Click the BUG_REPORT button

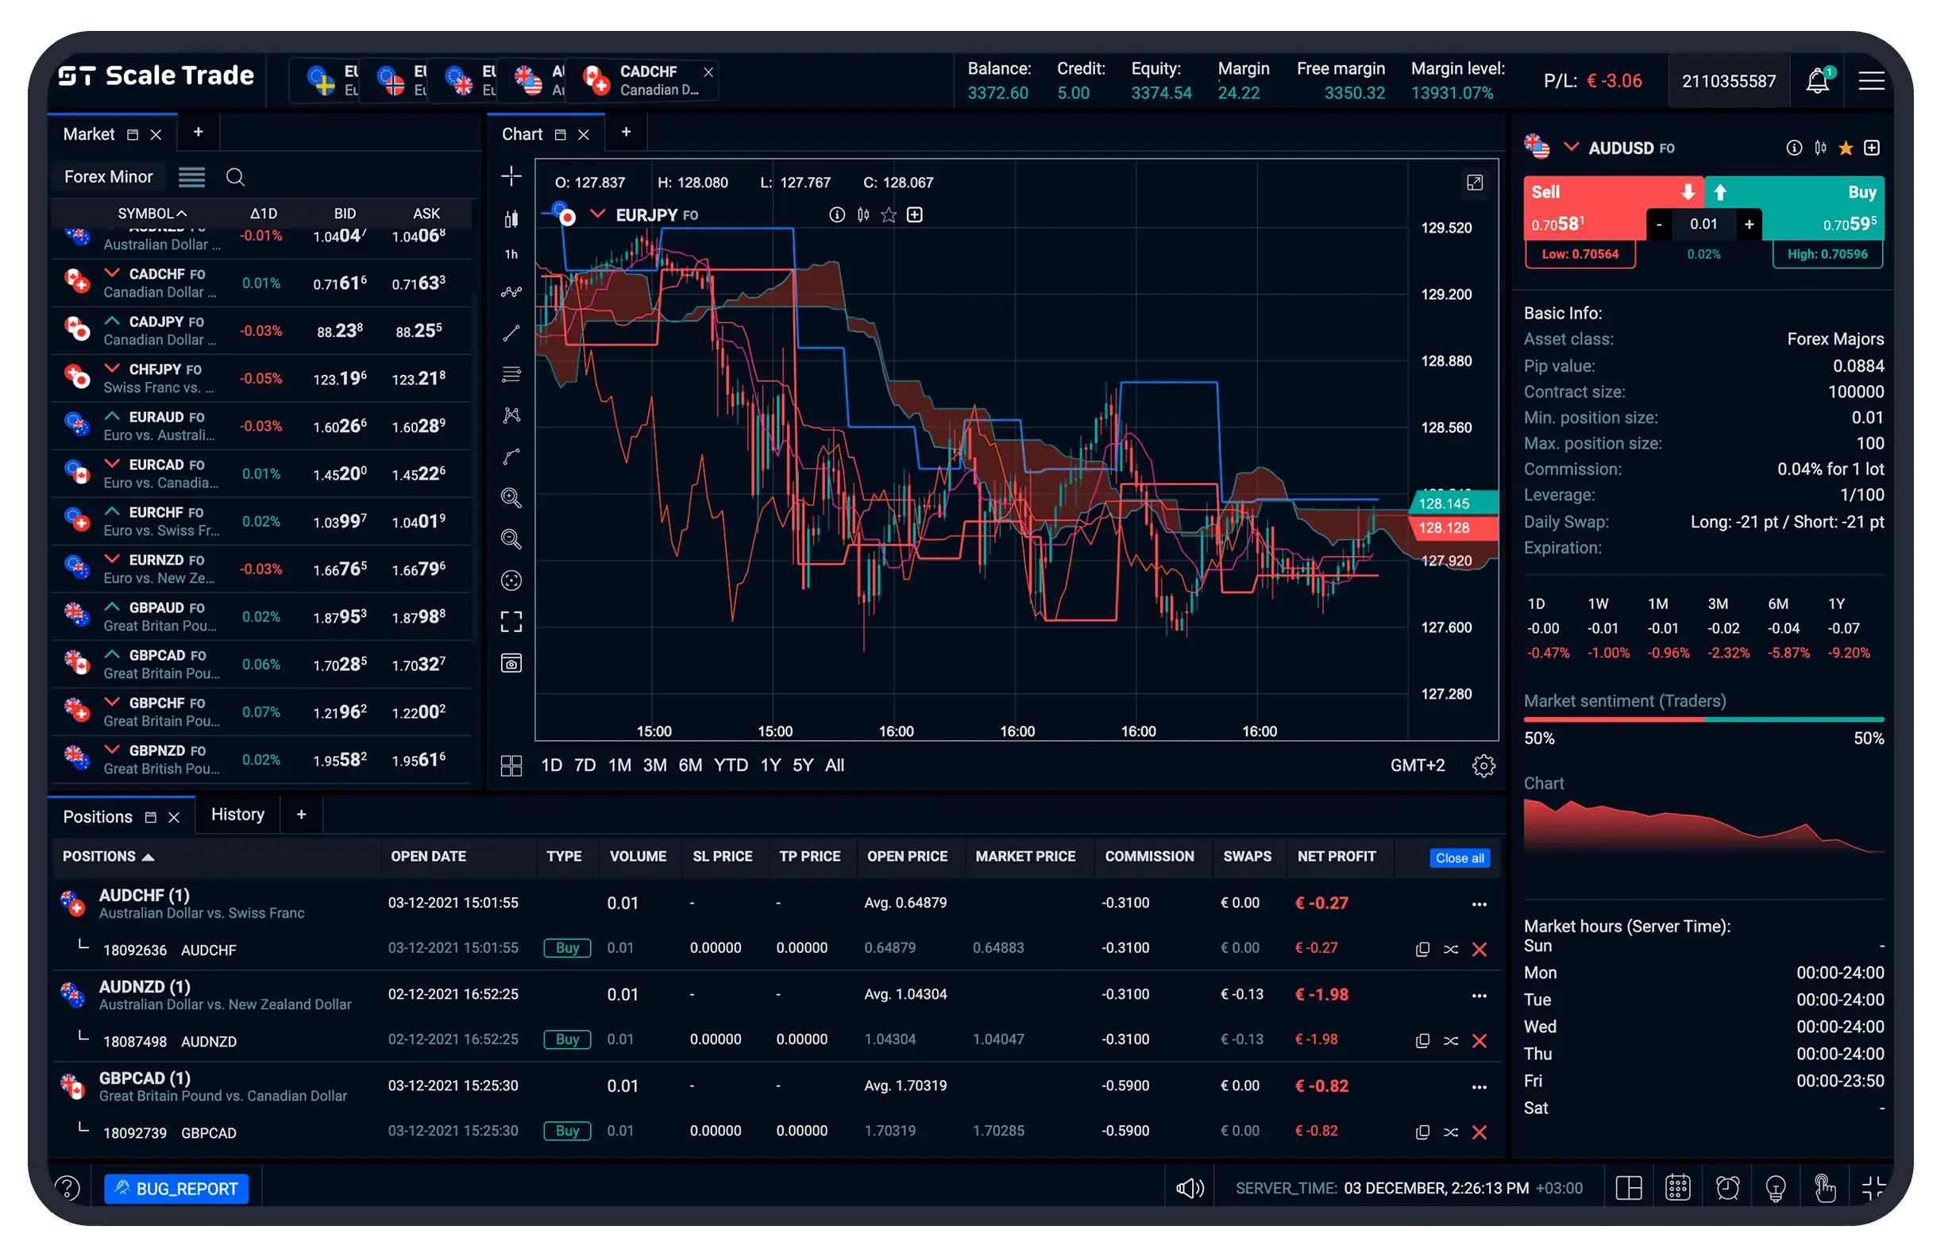(176, 1189)
